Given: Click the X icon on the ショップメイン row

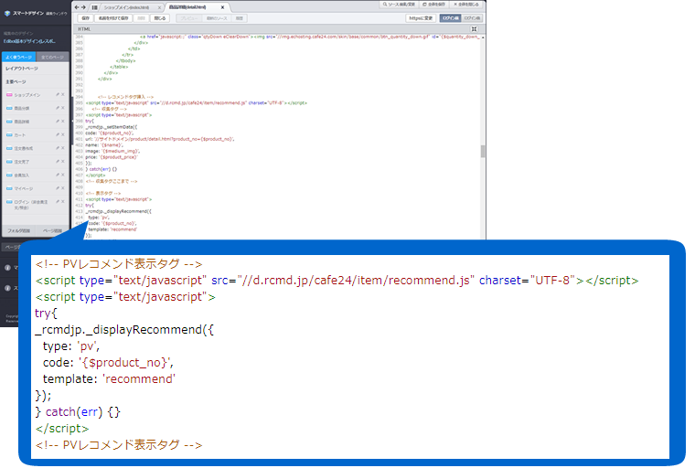Looking at the screenshot, I should click(x=63, y=95).
